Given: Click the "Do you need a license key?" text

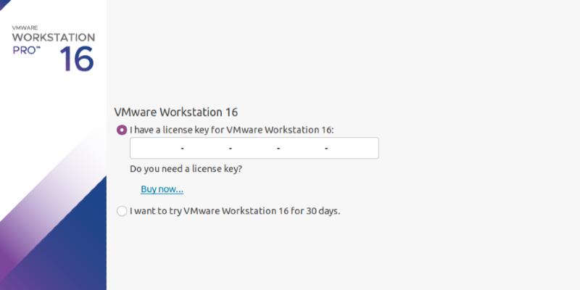Looking at the screenshot, I should (186, 169).
